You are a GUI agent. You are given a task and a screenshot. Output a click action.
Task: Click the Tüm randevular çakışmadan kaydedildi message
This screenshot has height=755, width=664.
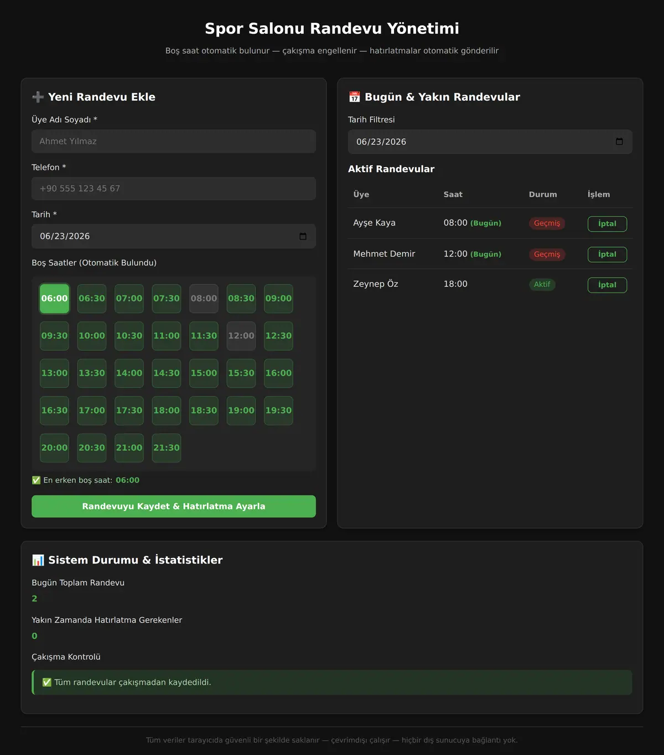coord(332,683)
